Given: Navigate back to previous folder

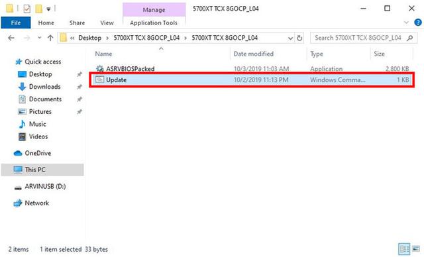Looking at the screenshot, I should coord(11,38).
